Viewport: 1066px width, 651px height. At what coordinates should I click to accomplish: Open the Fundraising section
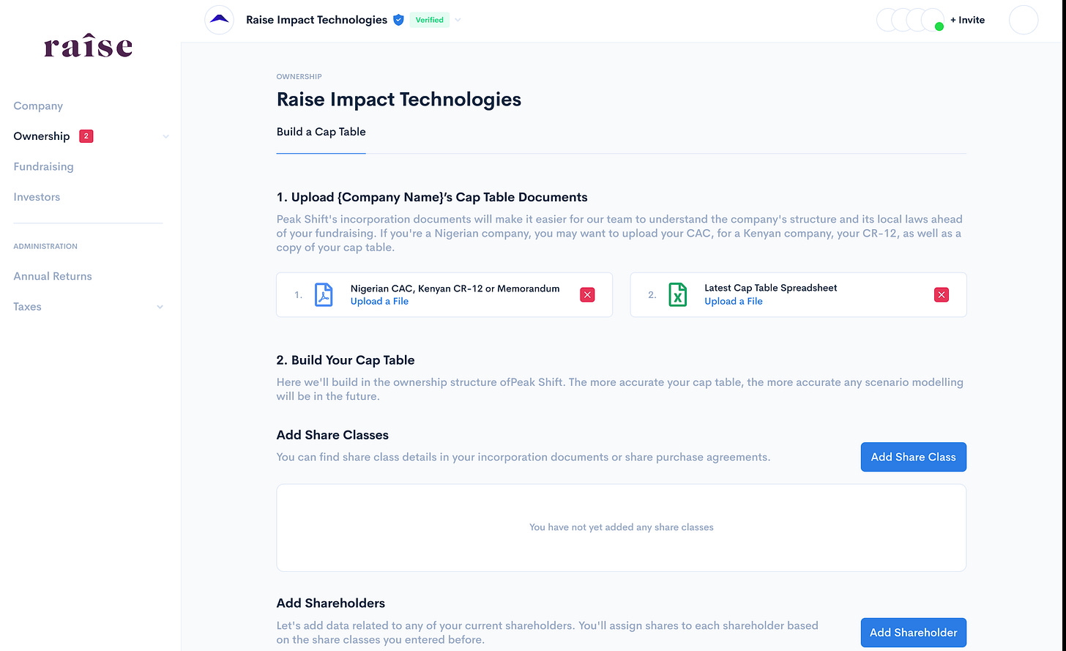[x=43, y=166]
